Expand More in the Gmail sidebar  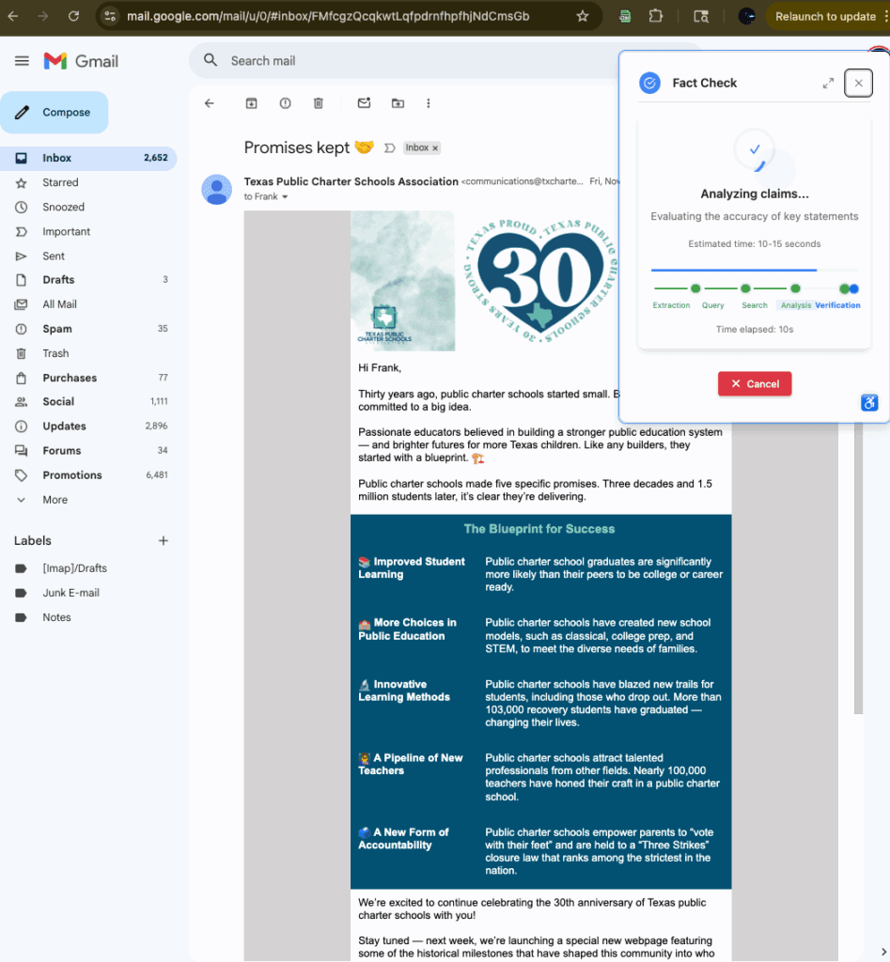point(55,500)
